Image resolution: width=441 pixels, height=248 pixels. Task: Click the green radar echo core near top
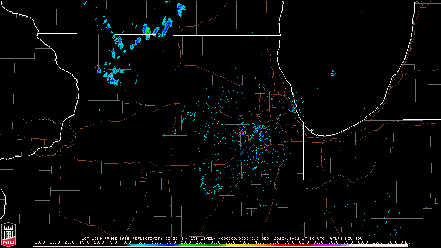(x=147, y=31)
